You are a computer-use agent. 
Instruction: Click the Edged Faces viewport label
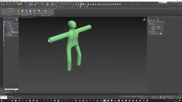point(32,18)
